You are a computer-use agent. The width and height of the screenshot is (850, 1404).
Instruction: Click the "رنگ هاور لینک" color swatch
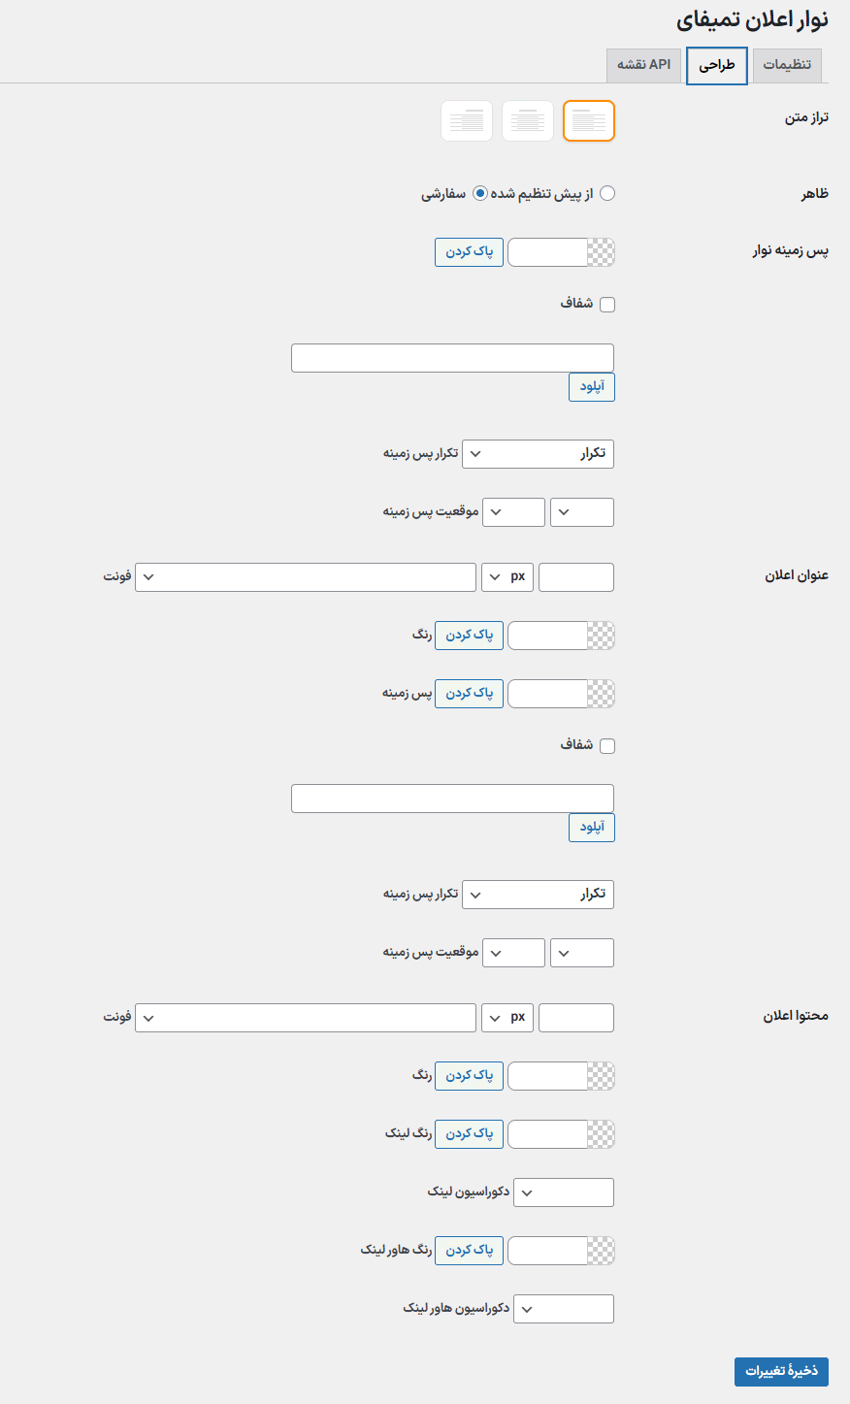tap(602, 1251)
